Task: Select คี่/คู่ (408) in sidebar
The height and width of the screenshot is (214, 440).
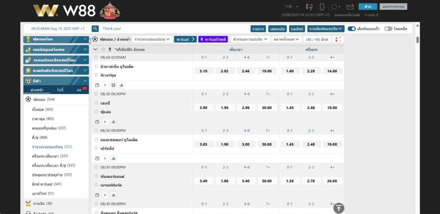Action: [40, 138]
